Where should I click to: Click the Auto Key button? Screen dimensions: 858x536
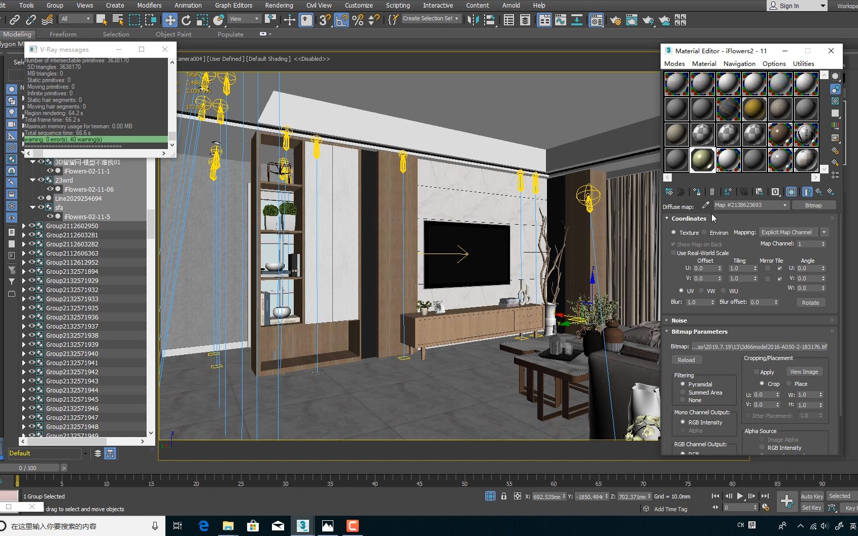pyautogui.click(x=811, y=496)
